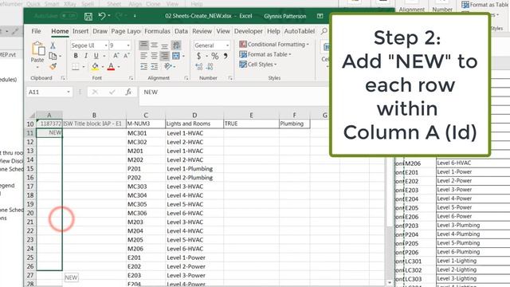Decrease decimal places
The image size is (510, 287).
coord(210,67)
